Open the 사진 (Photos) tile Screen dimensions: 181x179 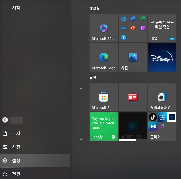[133, 57]
